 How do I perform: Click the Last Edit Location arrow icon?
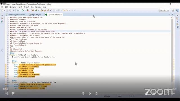tap(64, 10)
